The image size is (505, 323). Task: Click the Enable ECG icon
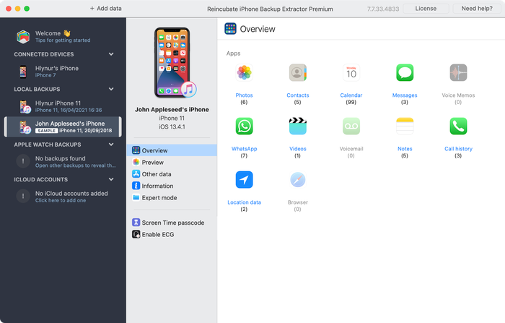pyautogui.click(x=136, y=234)
